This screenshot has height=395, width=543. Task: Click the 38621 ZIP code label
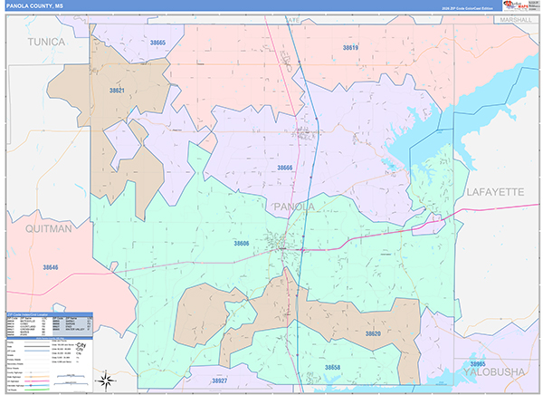[x=117, y=91]
